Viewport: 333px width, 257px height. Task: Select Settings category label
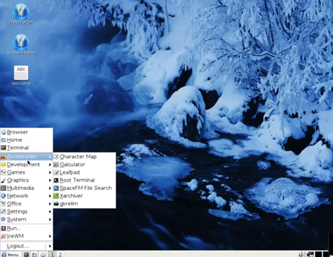17,212
